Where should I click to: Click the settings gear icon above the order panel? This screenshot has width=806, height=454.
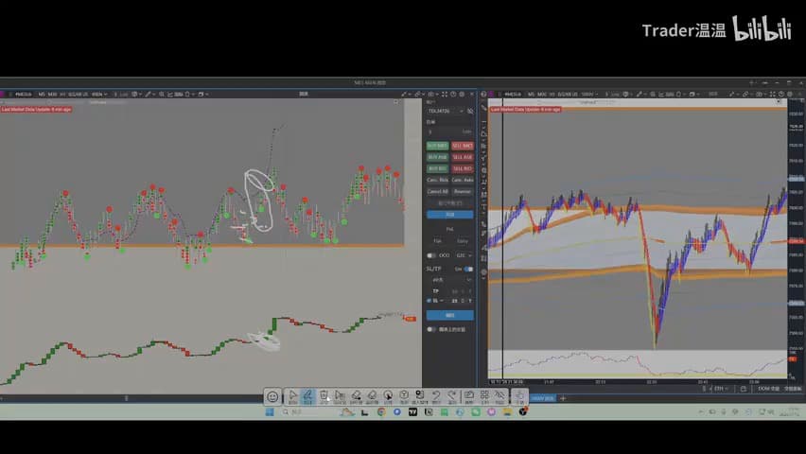462,94
